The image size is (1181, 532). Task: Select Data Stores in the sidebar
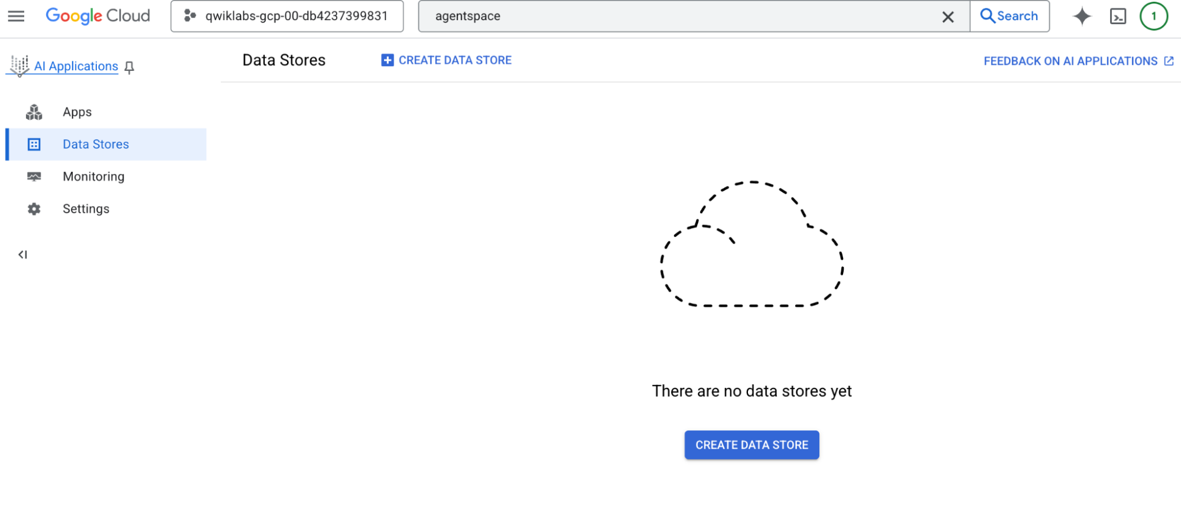coord(96,145)
